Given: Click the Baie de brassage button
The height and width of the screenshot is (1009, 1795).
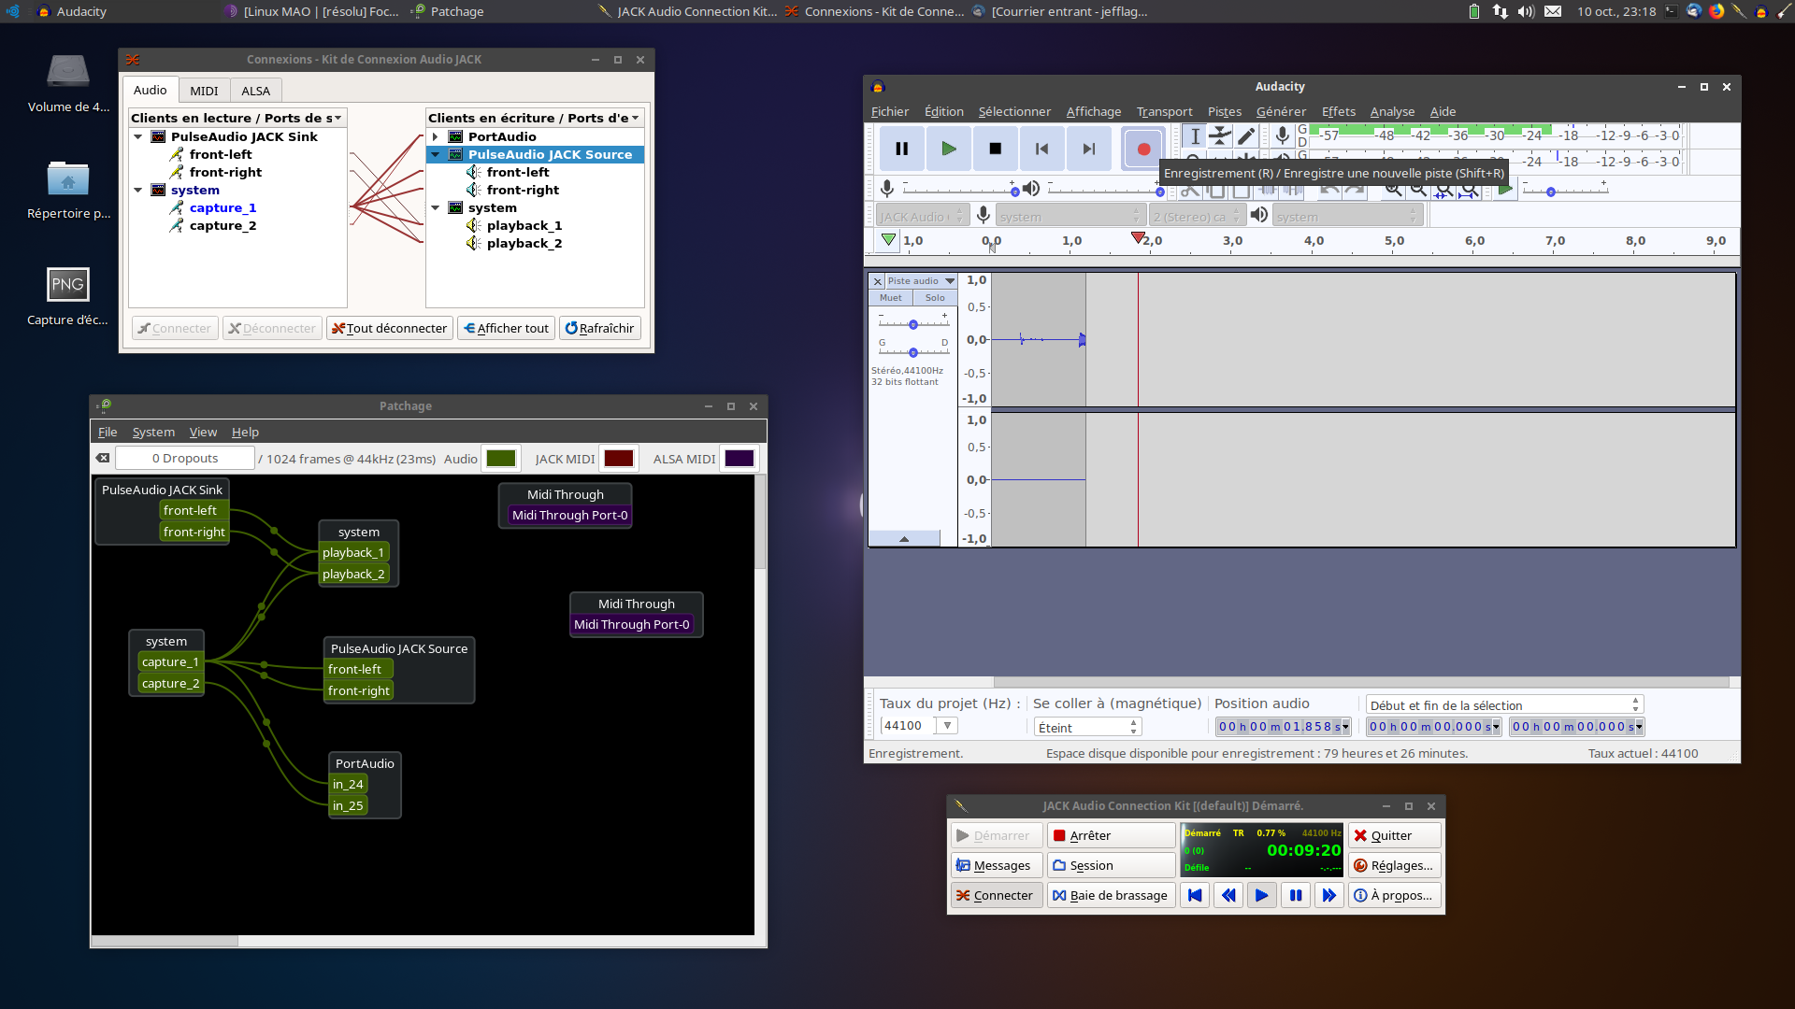Looking at the screenshot, I should tap(1110, 895).
